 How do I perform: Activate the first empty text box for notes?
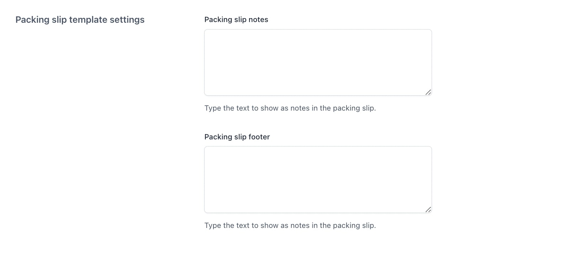[x=318, y=62]
